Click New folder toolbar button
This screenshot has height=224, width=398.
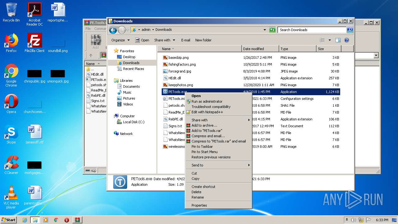203,40
